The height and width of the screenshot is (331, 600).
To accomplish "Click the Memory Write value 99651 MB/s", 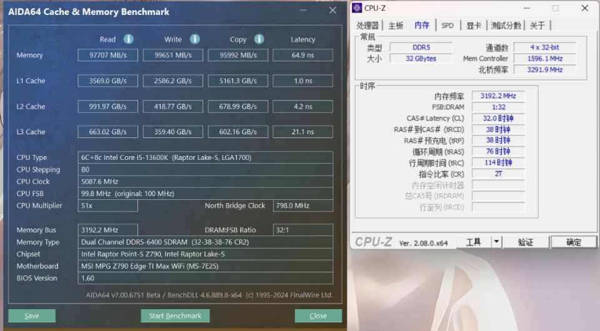I will point(173,55).
